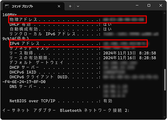
Task: Expand the new-tab profile dropdown
Action: [x=78, y=6]
